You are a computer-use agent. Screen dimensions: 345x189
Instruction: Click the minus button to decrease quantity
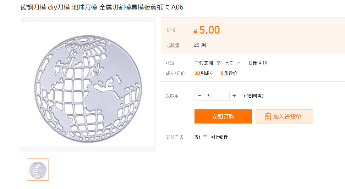click(x=199, y=96)
